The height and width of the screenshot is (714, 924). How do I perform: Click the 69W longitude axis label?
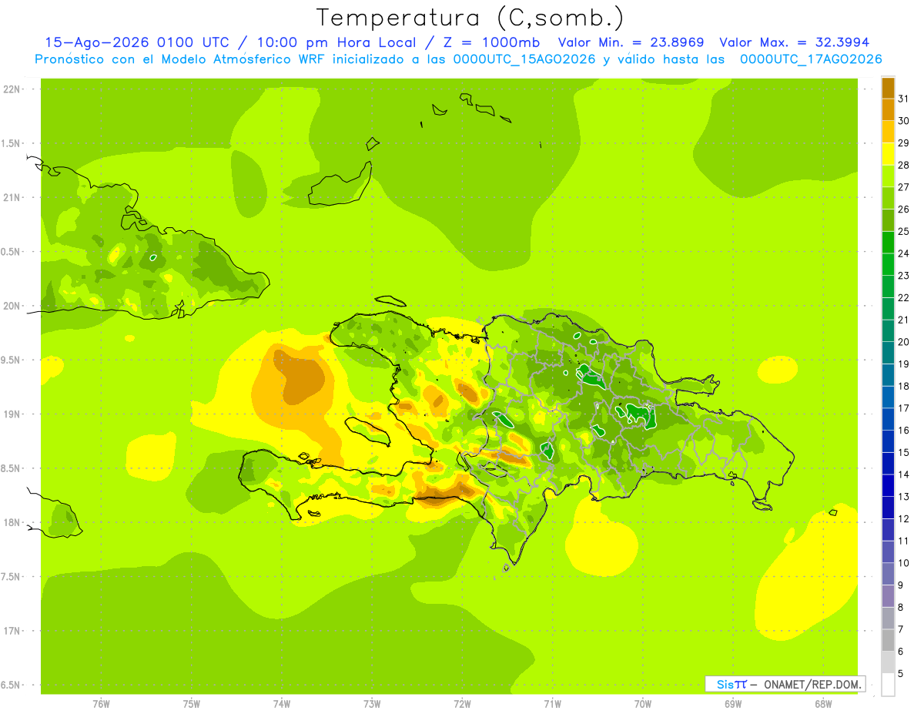[732, 703]
